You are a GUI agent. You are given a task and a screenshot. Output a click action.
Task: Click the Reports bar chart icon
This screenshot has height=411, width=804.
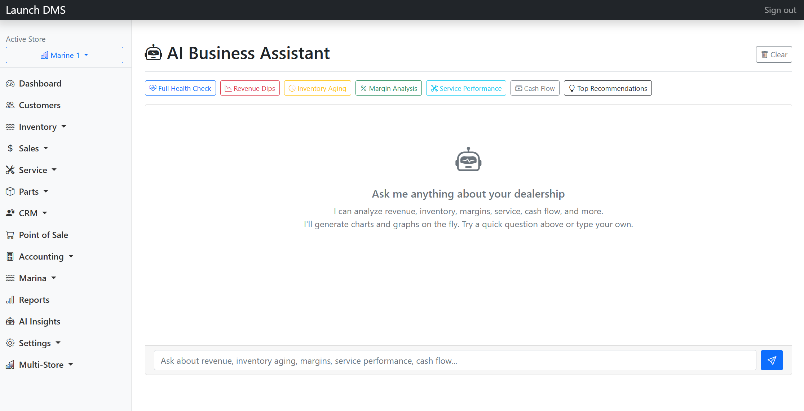(x=10, y=300)
